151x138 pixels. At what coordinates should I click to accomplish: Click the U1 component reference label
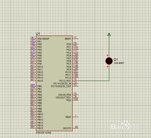tap(38, 34)
